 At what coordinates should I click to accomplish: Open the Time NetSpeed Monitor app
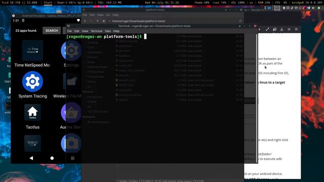tap(32, 54)
